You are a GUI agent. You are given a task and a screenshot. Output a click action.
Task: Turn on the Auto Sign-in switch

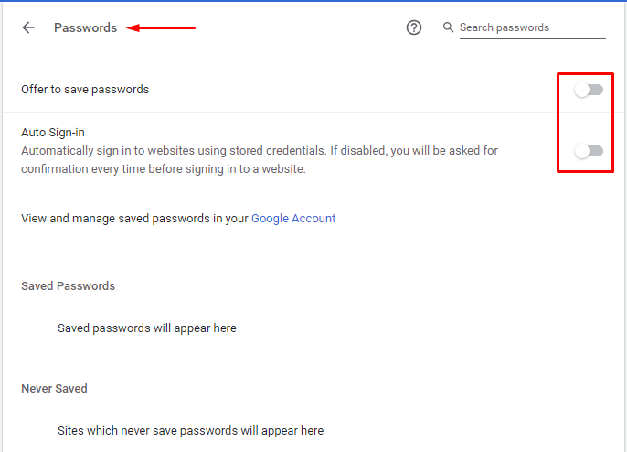coord(589,151)
